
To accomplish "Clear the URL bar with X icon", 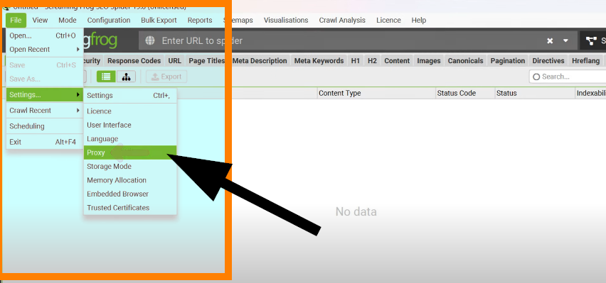I will point(550,41).
